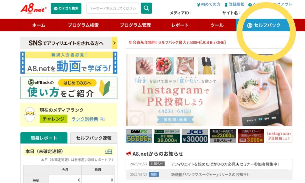Viewport: 305px width, 183px height.
Task: Open the プログラム検索 menu
Action: 83,25
